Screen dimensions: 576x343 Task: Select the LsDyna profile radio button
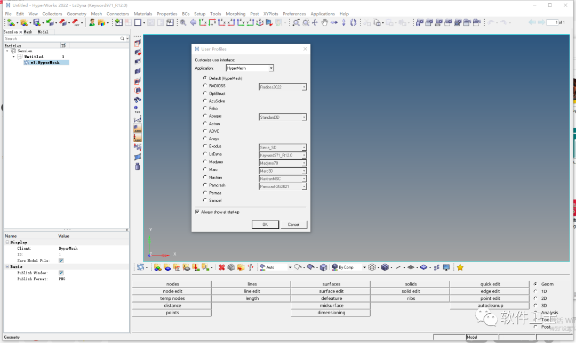pos(205,154)
